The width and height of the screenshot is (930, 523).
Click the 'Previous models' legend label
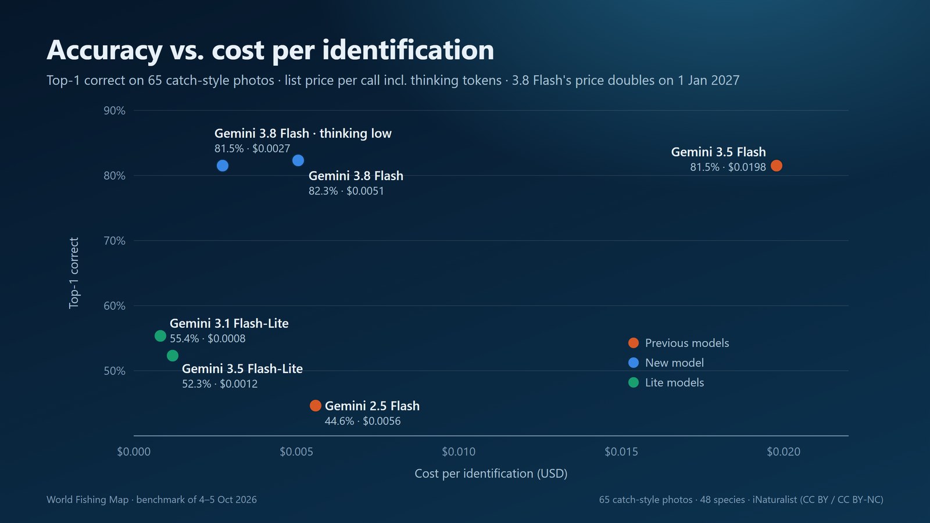pyautogui.click(x=687, y=343)
